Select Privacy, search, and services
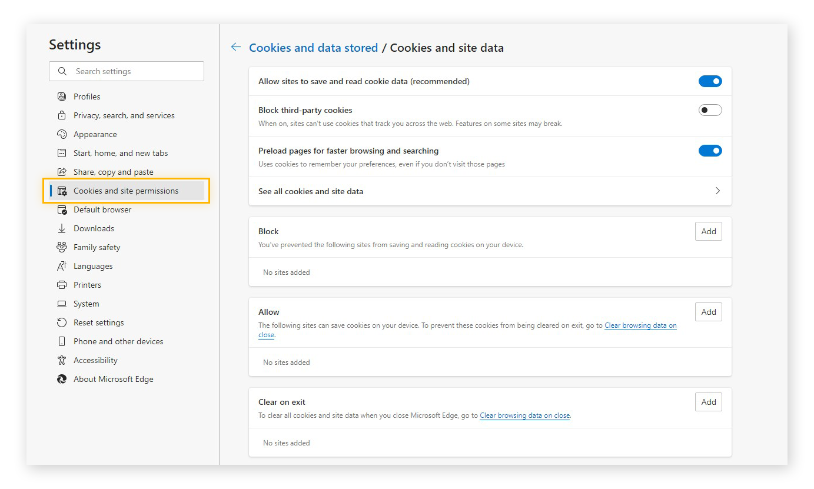This screenshot has width=814, height=489. pyautogui.click(x=61, y=115)
